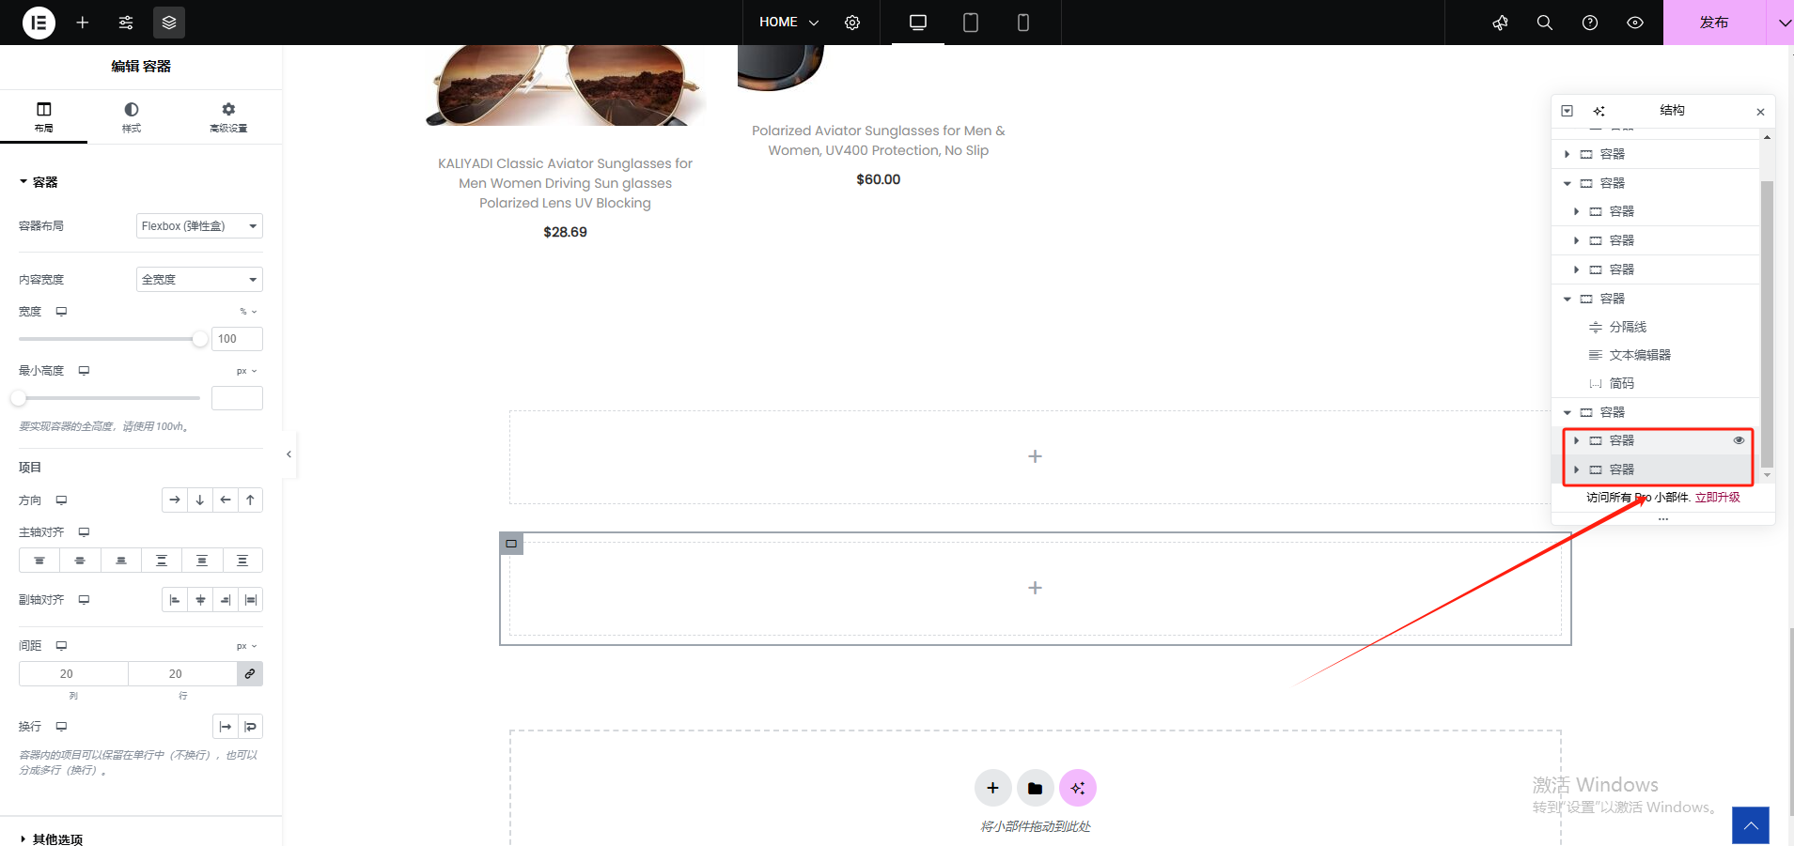
Task: Click the Elementor logo icon
Action: coord(39,23)
